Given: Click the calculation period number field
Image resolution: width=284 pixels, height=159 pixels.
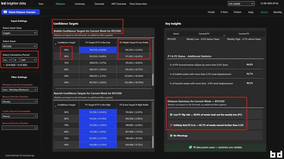Looking at the screenshot, I should tap(16, 60).
